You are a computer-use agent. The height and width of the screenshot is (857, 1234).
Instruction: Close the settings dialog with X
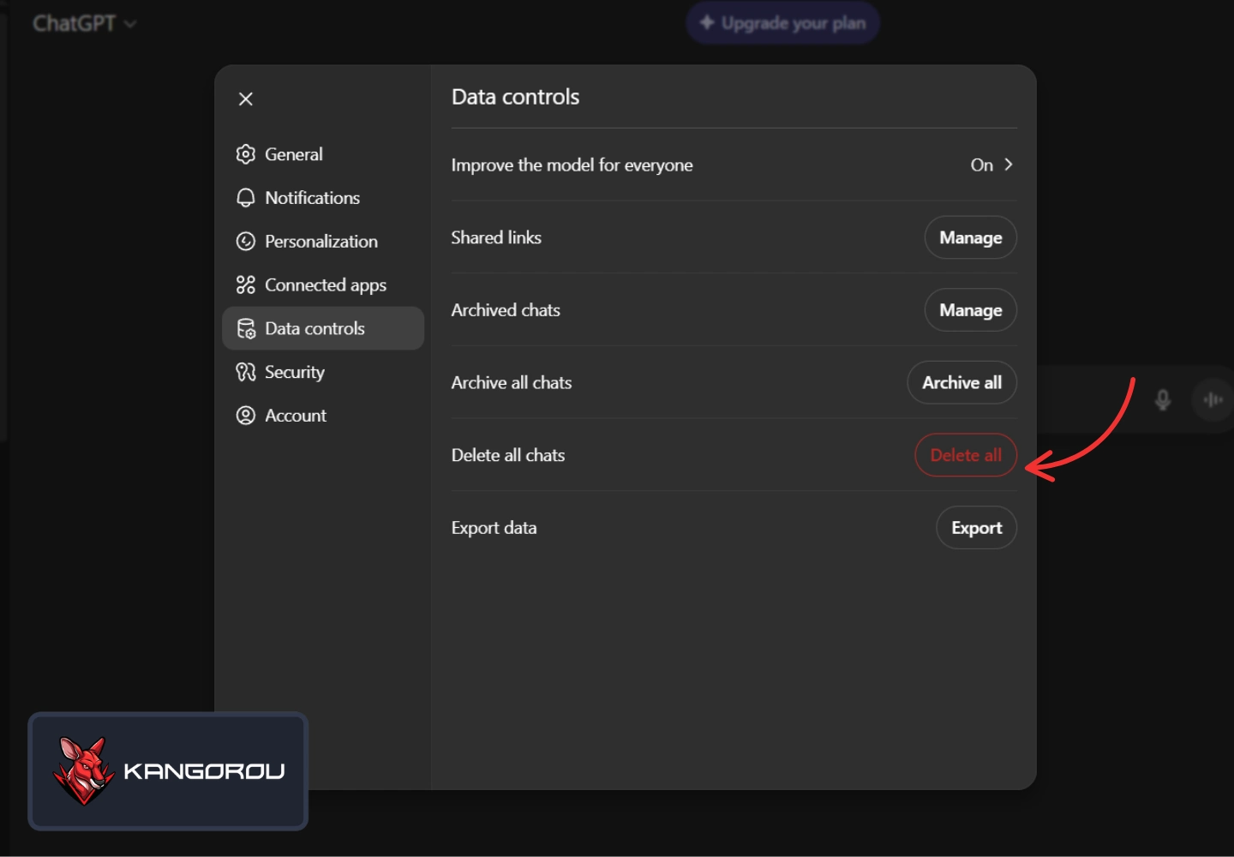tap(246, 99)
